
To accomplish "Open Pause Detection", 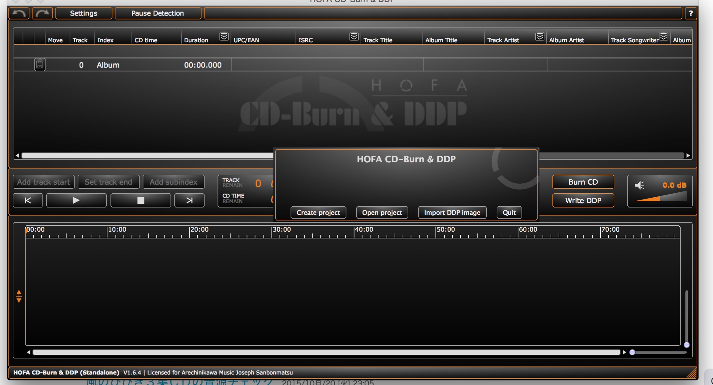I will tap(157, 13).
